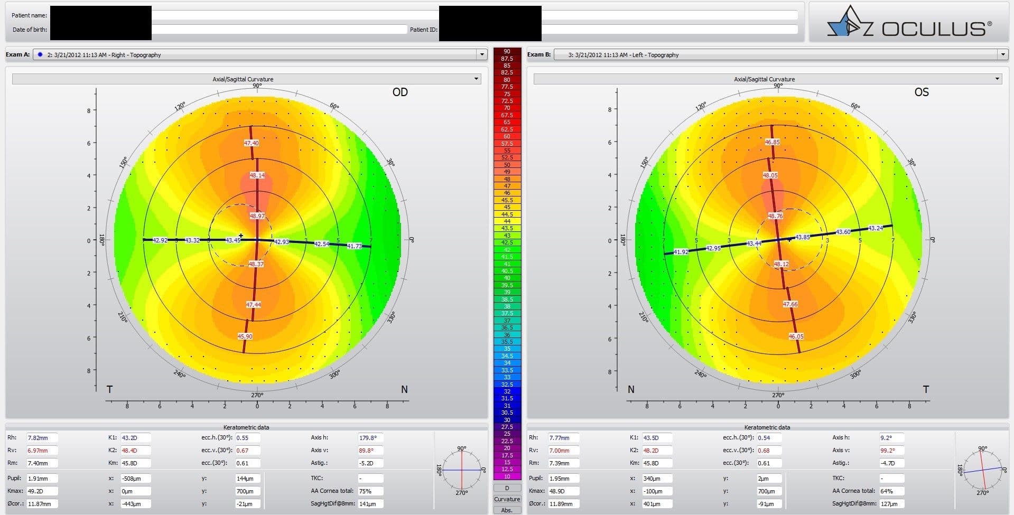Switch the color scale to Abs. mode
Image resolution: width=1014 pixels, height=515 pixels.
click(x=507, y=510)
